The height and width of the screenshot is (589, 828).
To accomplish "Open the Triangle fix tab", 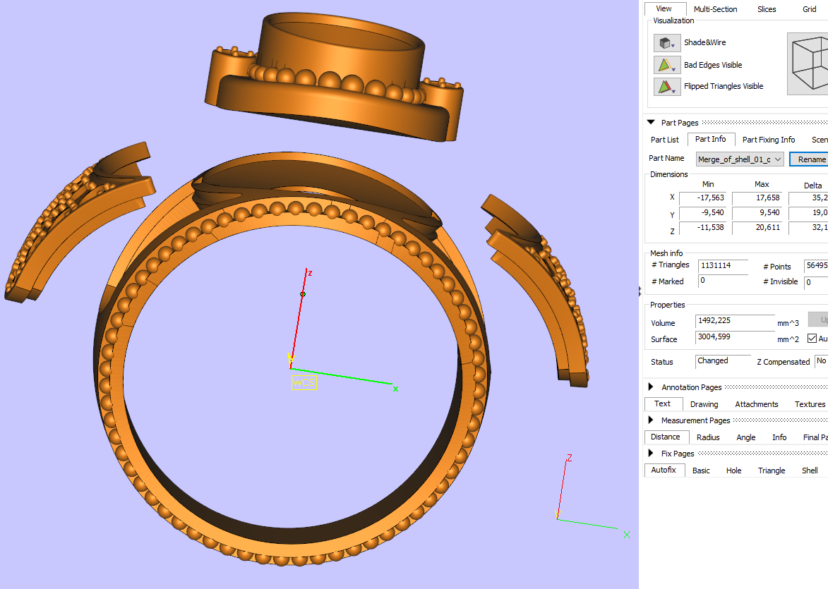I will click(772, 470).
